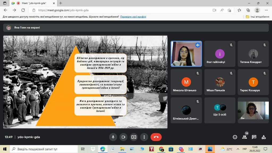Open a new browser tab

tap(61, 3)
